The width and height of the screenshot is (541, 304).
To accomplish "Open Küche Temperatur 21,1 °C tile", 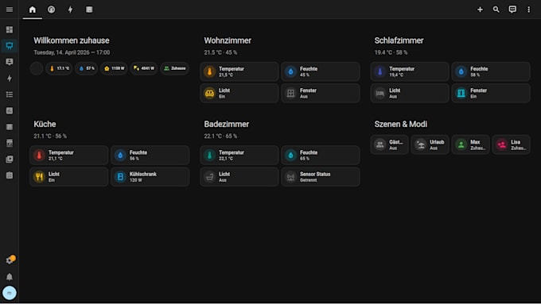I will [69, 156].
